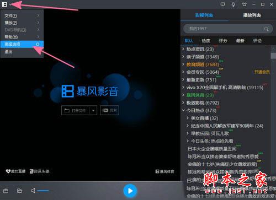The image size is (276, 200).
Task: Expand the 教育频道 (7683) category
Action: [183, 64]
